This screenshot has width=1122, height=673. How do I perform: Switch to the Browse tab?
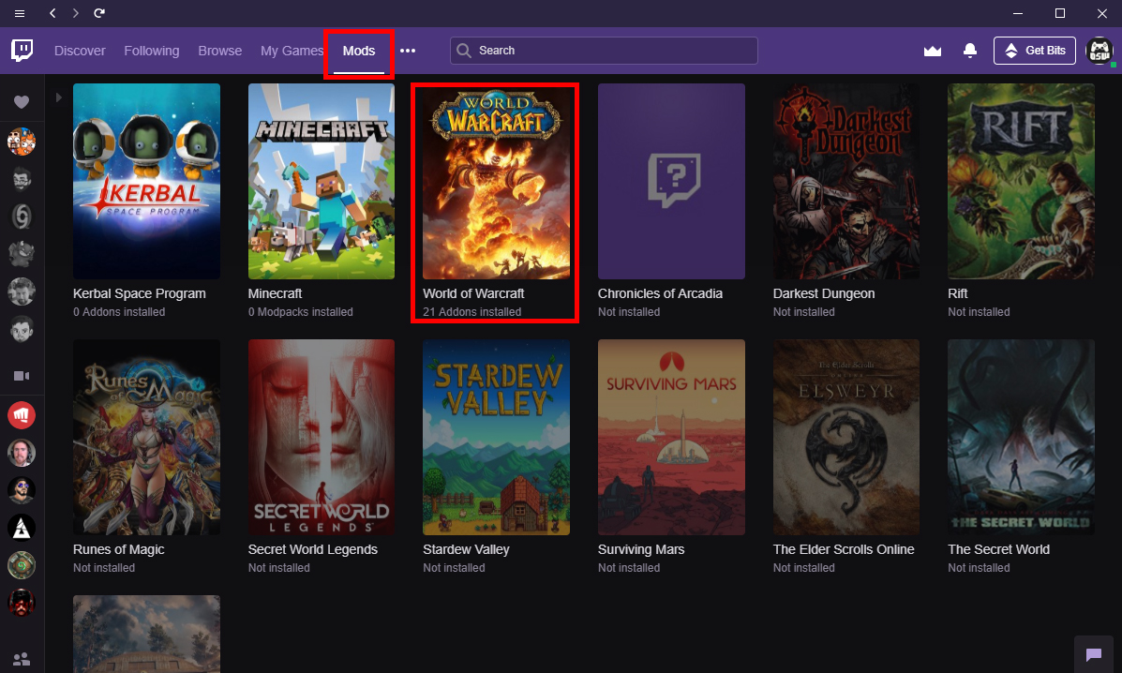tap(219, 51)
